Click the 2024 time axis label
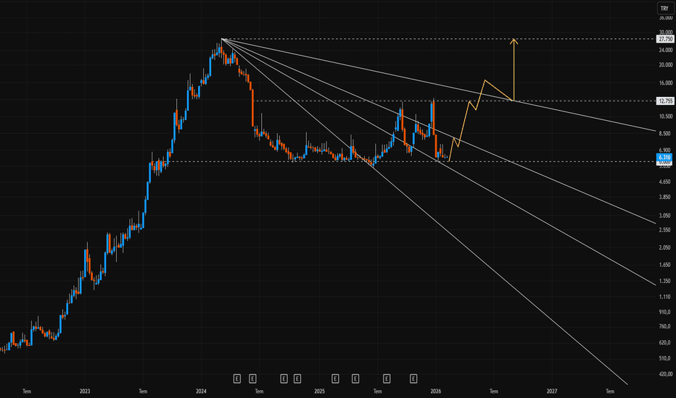This screenshot has height=398, width=676. point(201,391)
